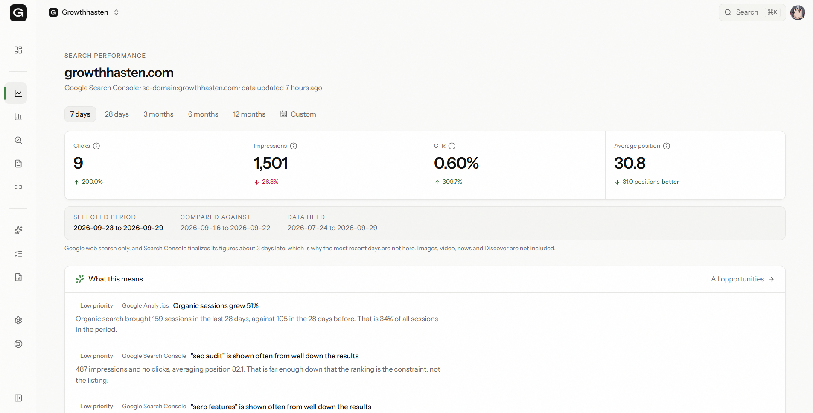Image resolution: width=813 pixels, height=413 pixels.
Task: Open the sparkles opportunities icon in sidebar
Action: [x=18, y=230]
